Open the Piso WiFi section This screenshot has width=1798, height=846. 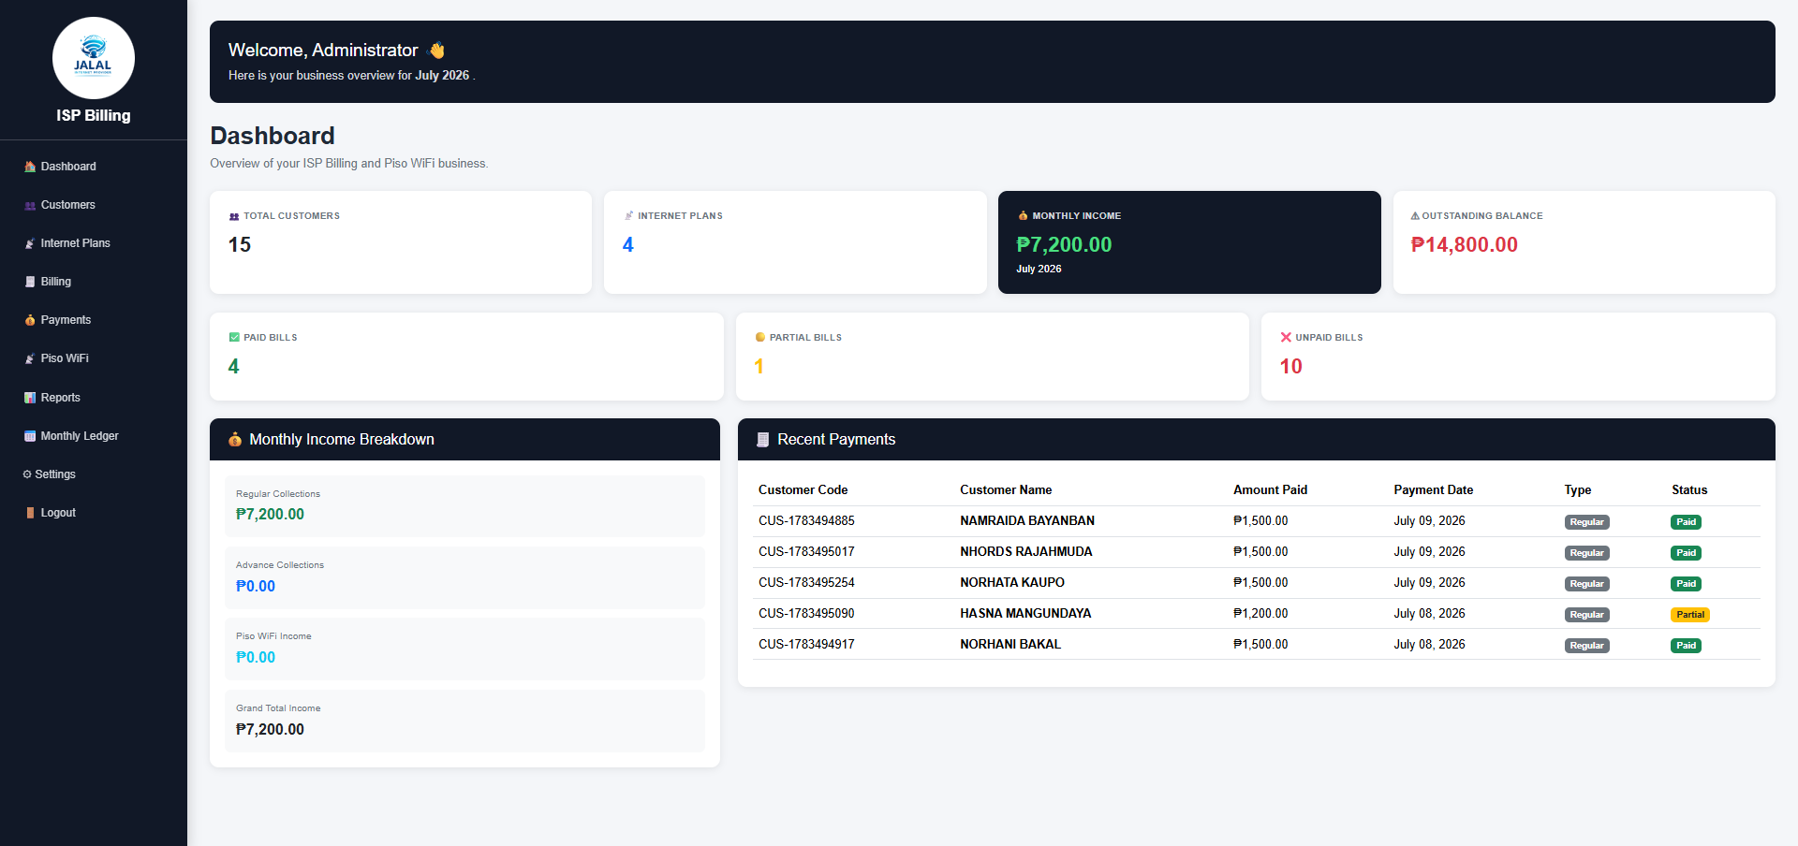94,358
